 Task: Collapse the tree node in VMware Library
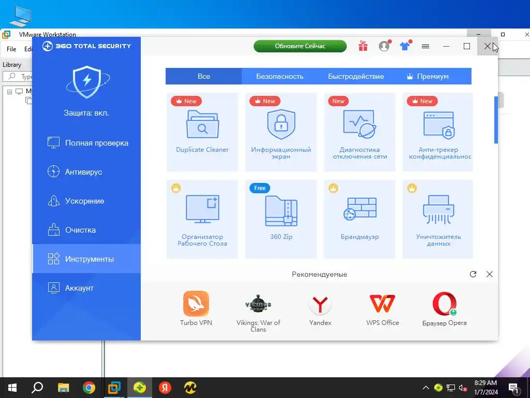pyautogui.click(x=9, y=91)
